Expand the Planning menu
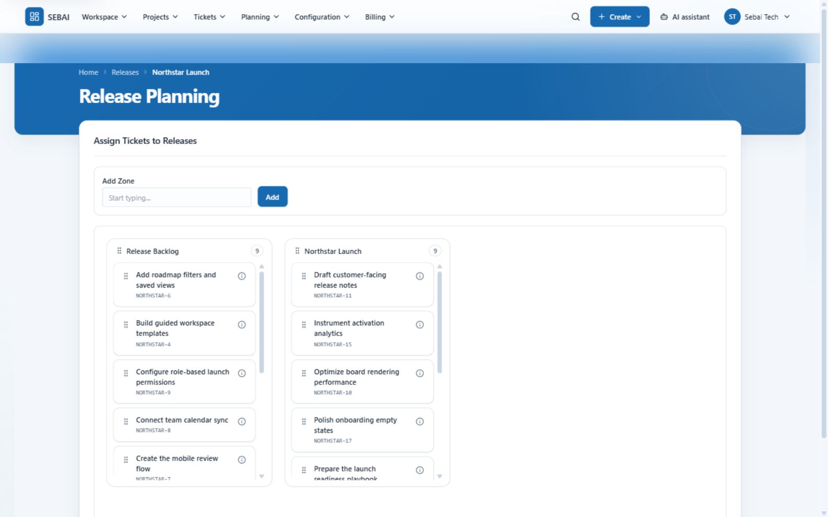The width and height of the screenshot is (828, 517). click(x=260, y=17)
